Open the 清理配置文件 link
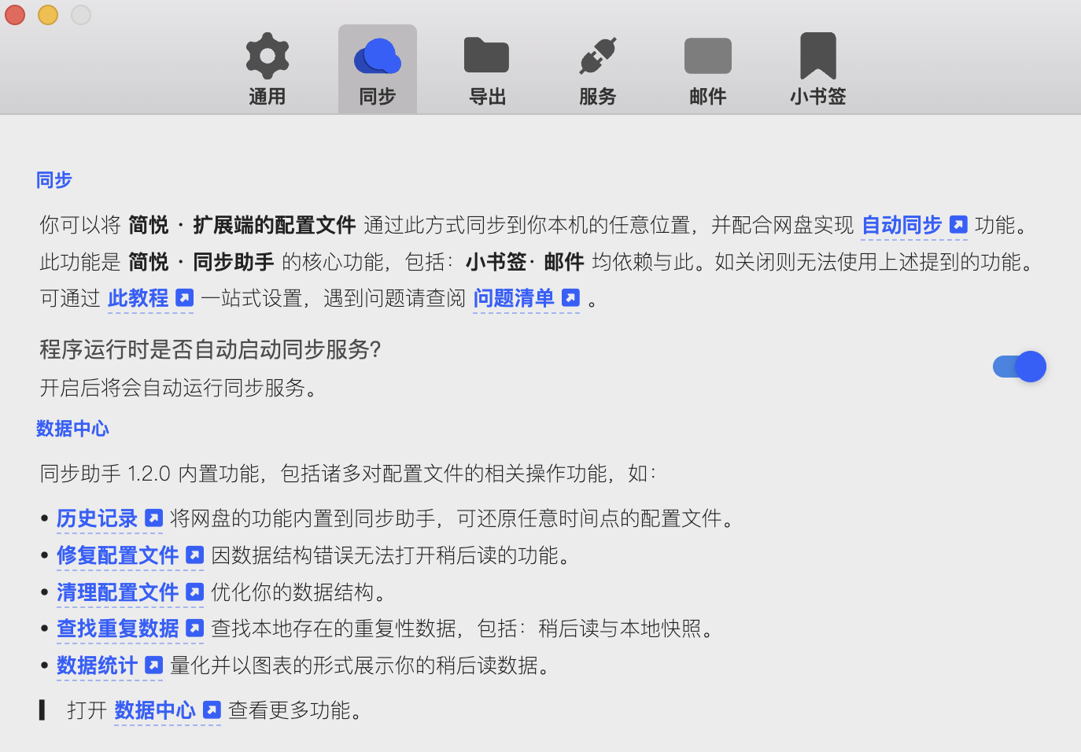This screenshot has width=1081, height=752. pos(117,592)
